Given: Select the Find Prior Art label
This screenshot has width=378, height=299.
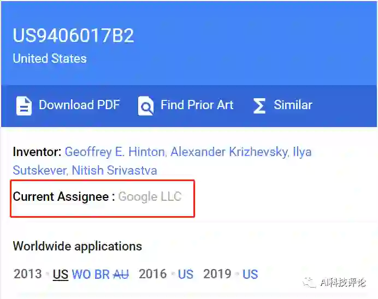Looking at the screenshot, I should (x=197, y=105).
